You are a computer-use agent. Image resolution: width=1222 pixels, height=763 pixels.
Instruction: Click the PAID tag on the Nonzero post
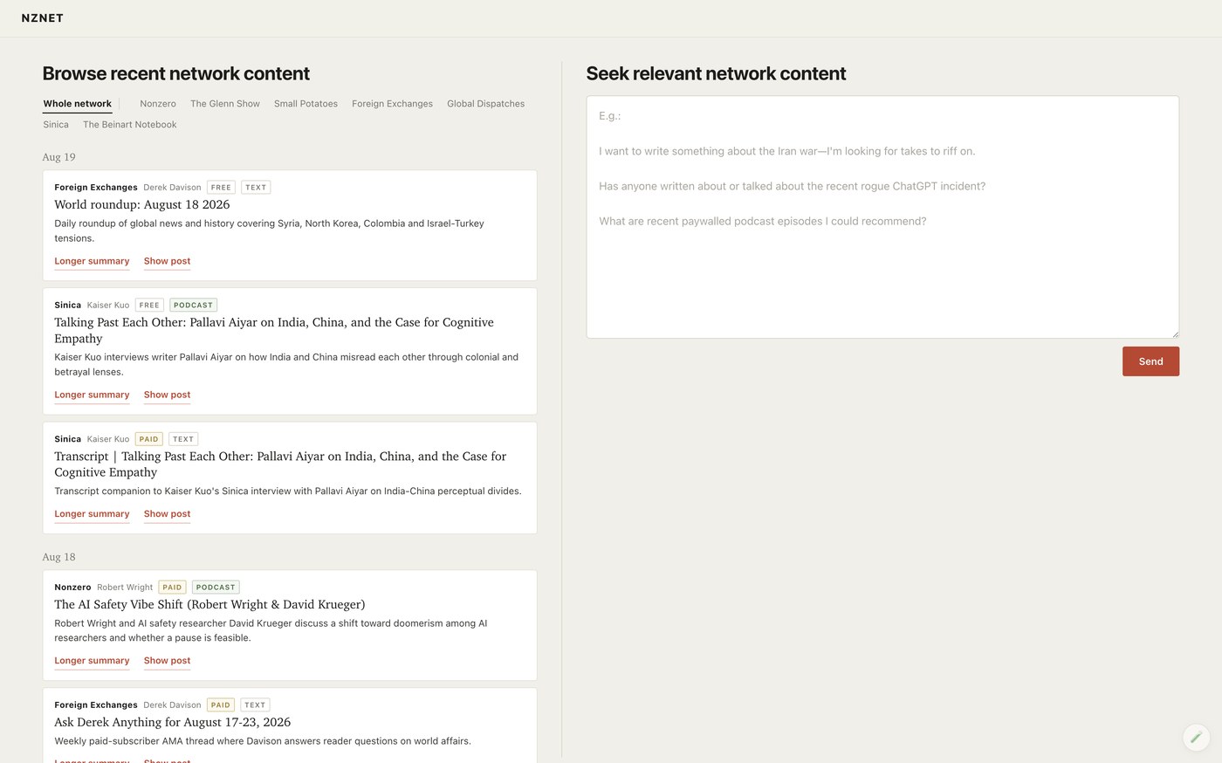pos(173,588)
